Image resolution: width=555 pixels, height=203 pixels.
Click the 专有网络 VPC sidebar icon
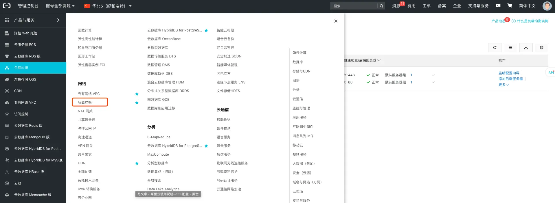click(x=7, y=103)
